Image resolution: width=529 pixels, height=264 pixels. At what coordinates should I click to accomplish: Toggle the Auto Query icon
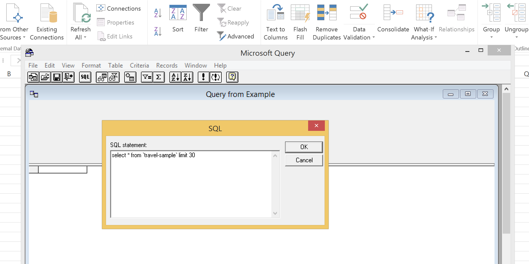(216, 77)
